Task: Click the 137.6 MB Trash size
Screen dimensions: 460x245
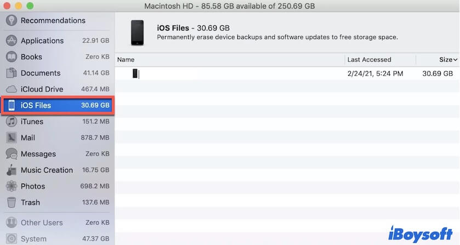Action: 95,202
